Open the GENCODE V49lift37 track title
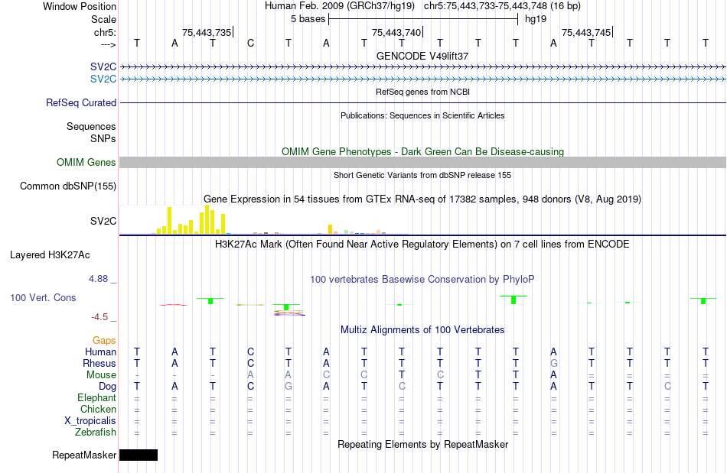The image size is (727, 473). click(x=422, y=56)
